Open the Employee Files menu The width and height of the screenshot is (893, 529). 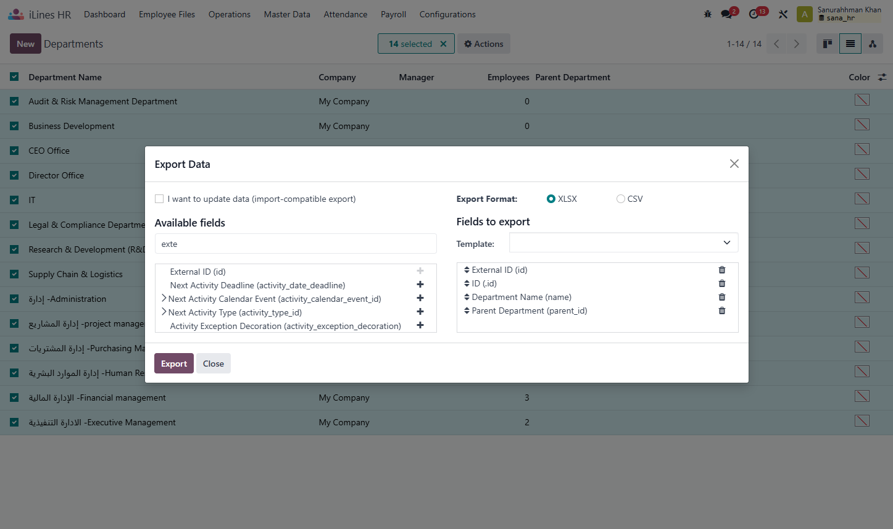(167, 14)
